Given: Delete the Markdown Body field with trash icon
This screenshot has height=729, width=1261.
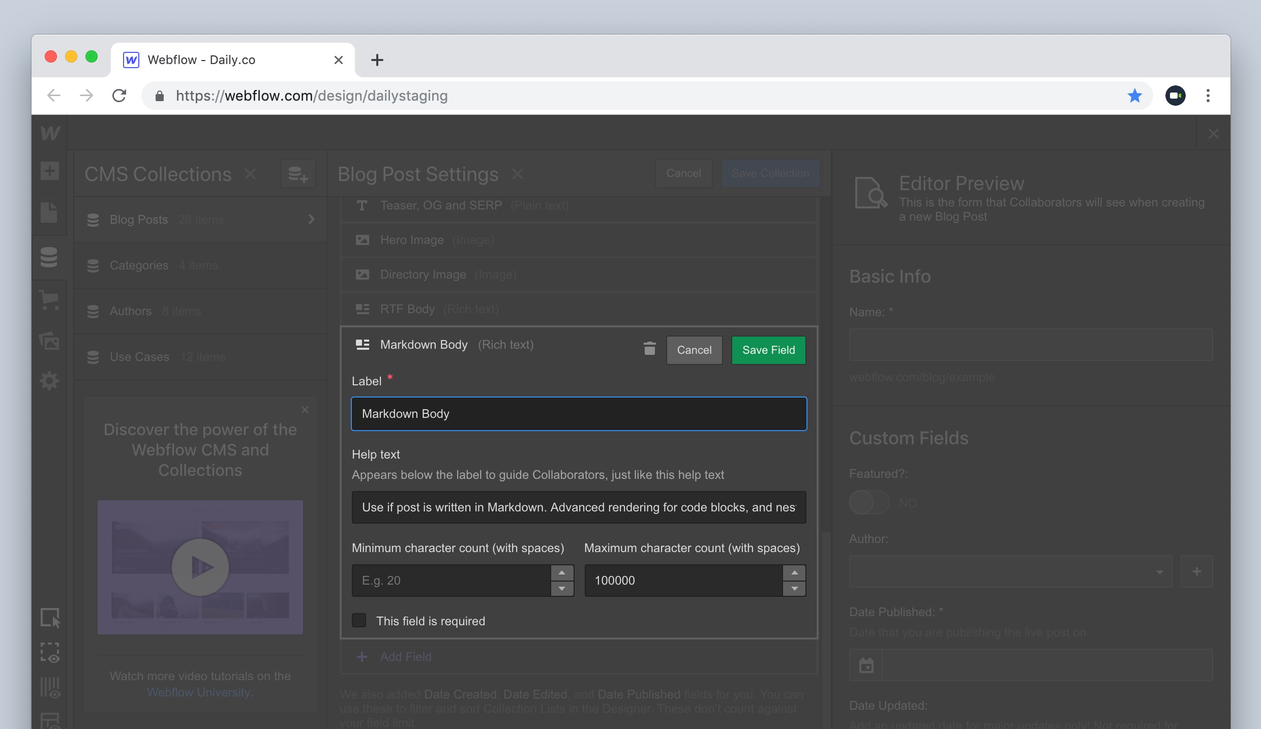Looking at the screenshot, I should pos(649,349).
